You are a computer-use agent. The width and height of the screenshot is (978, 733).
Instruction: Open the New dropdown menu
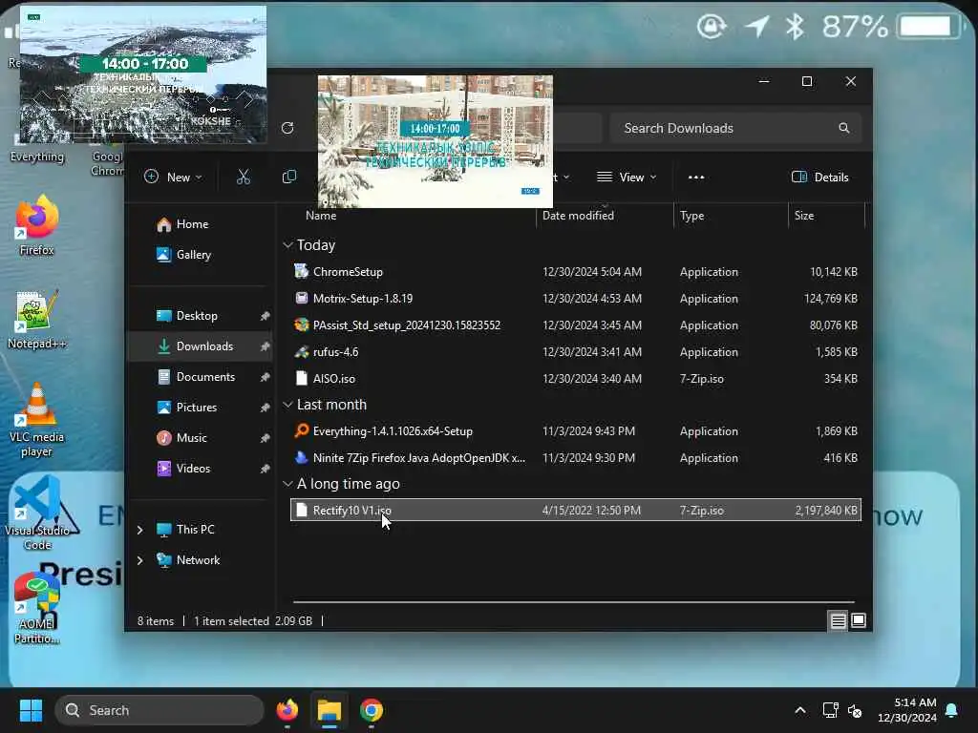(173, 178)
